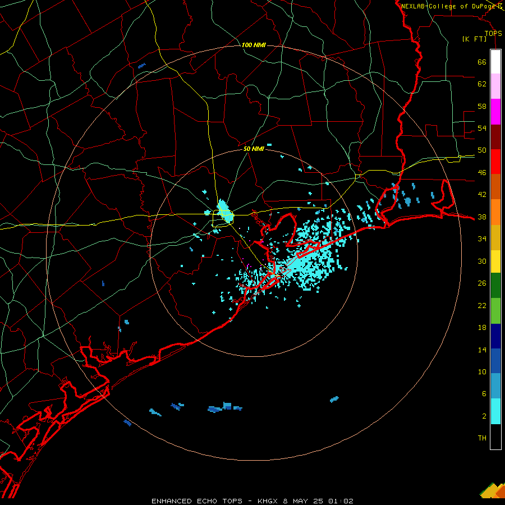Click the '01:02' timestamp in caption
The width and height of the screenshot is (505, 505).
click(341, 501)
